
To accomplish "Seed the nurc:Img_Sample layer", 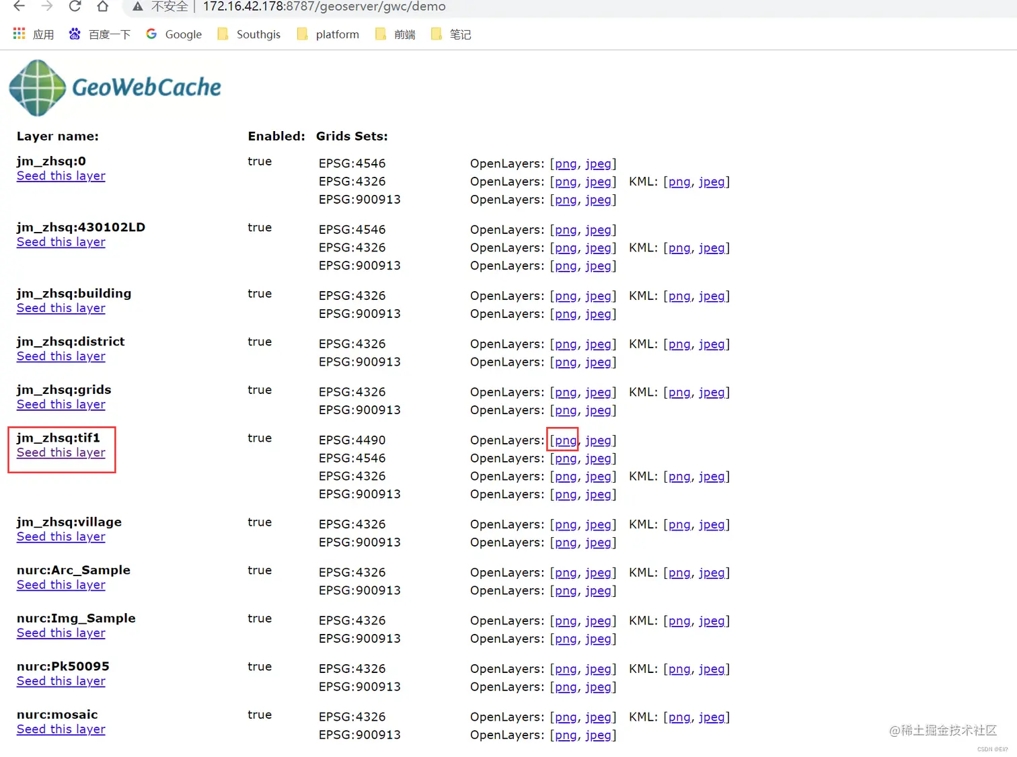I will tap(61, 633).
